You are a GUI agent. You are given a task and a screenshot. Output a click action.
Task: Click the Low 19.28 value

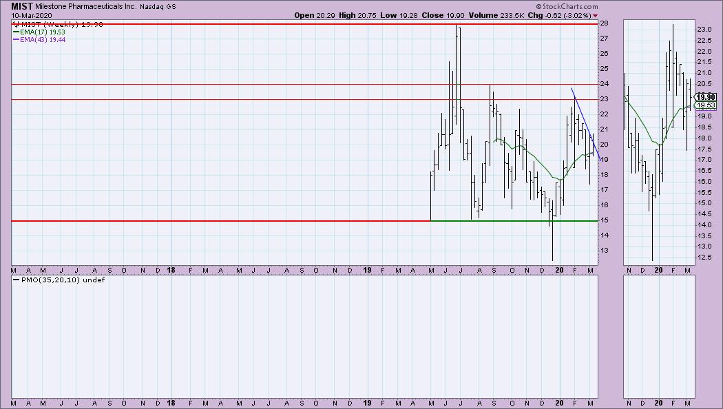(x=399, y=15)
